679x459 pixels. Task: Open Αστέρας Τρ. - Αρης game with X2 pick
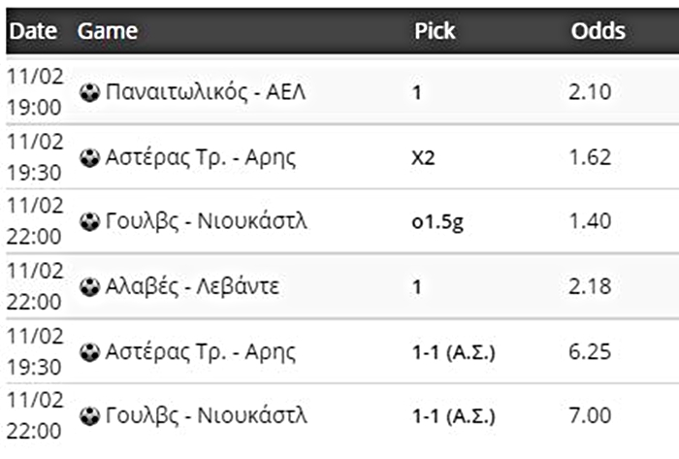pyautogui.click(x=201, y=157)
